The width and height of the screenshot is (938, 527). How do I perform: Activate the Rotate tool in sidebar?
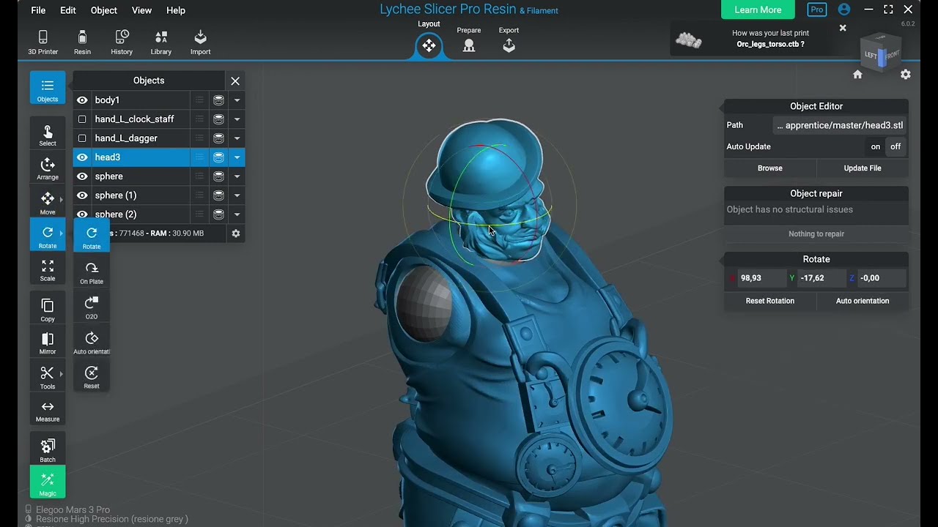tap(48, 236)
